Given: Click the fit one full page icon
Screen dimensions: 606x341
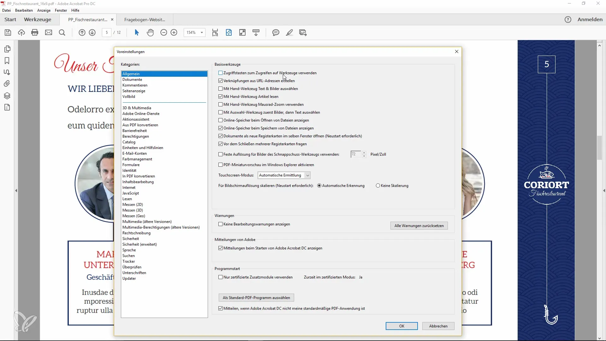Looking at the screenshot, I should click(229, 33).
